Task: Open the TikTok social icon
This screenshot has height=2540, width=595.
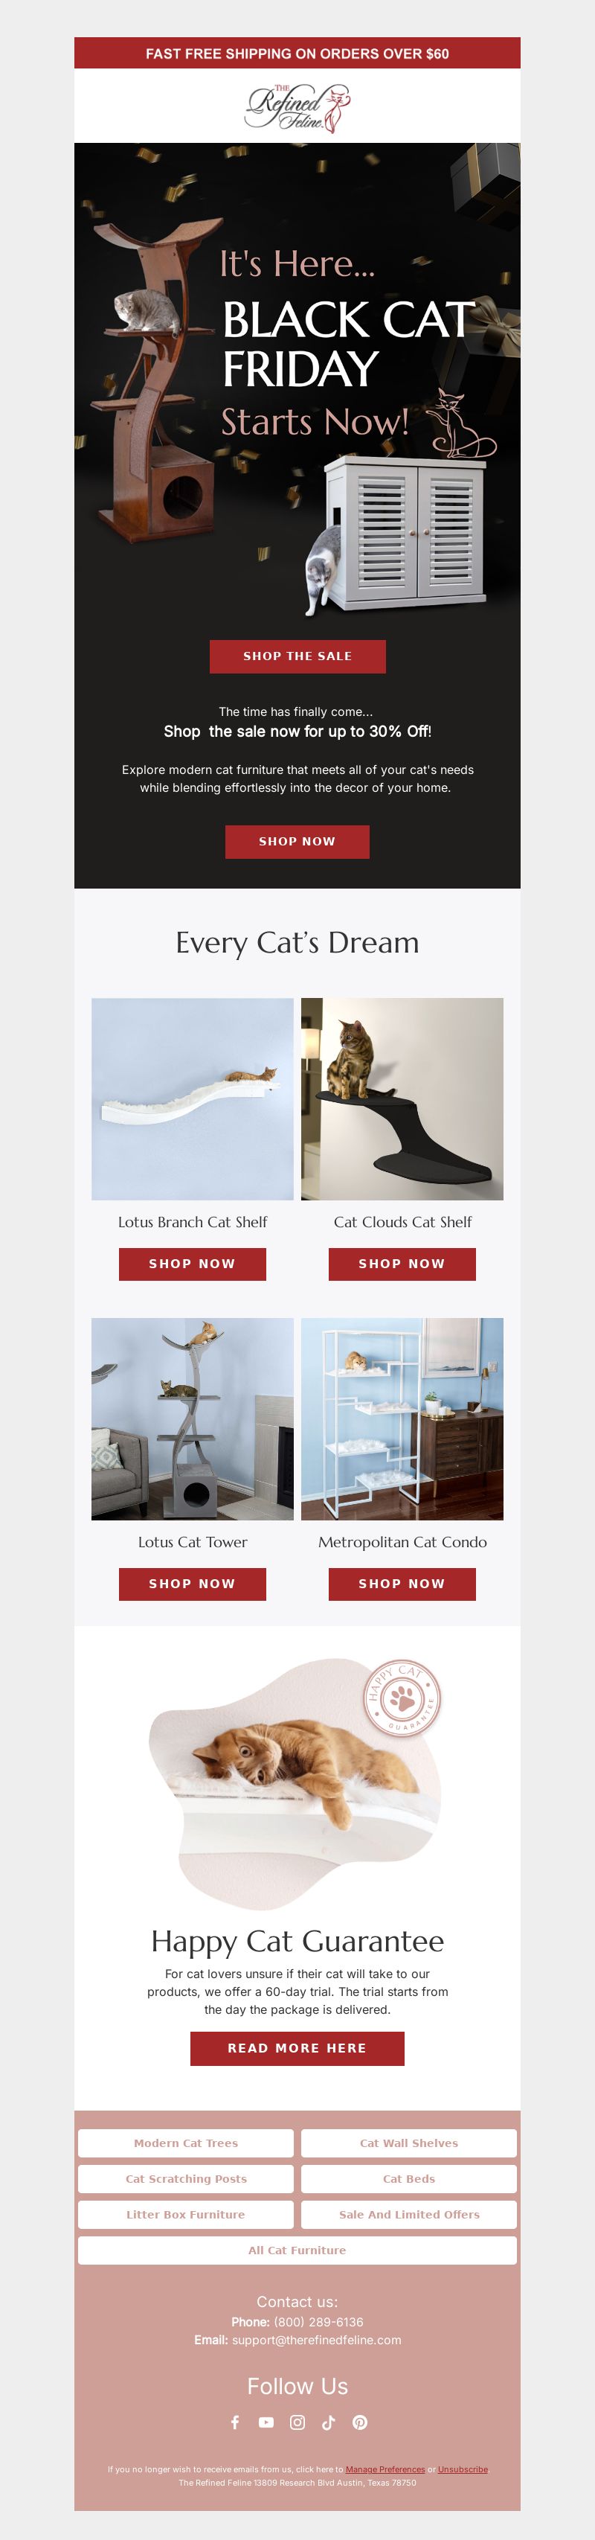Action: pos(328,2422)
